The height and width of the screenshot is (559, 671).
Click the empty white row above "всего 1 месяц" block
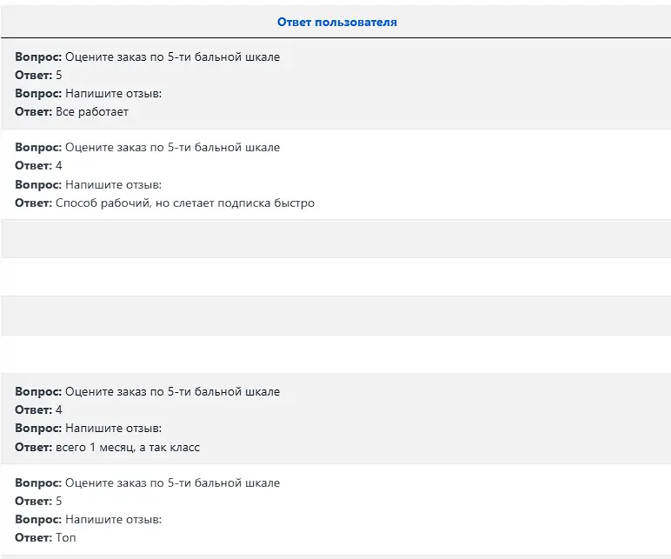click(335, 354)
